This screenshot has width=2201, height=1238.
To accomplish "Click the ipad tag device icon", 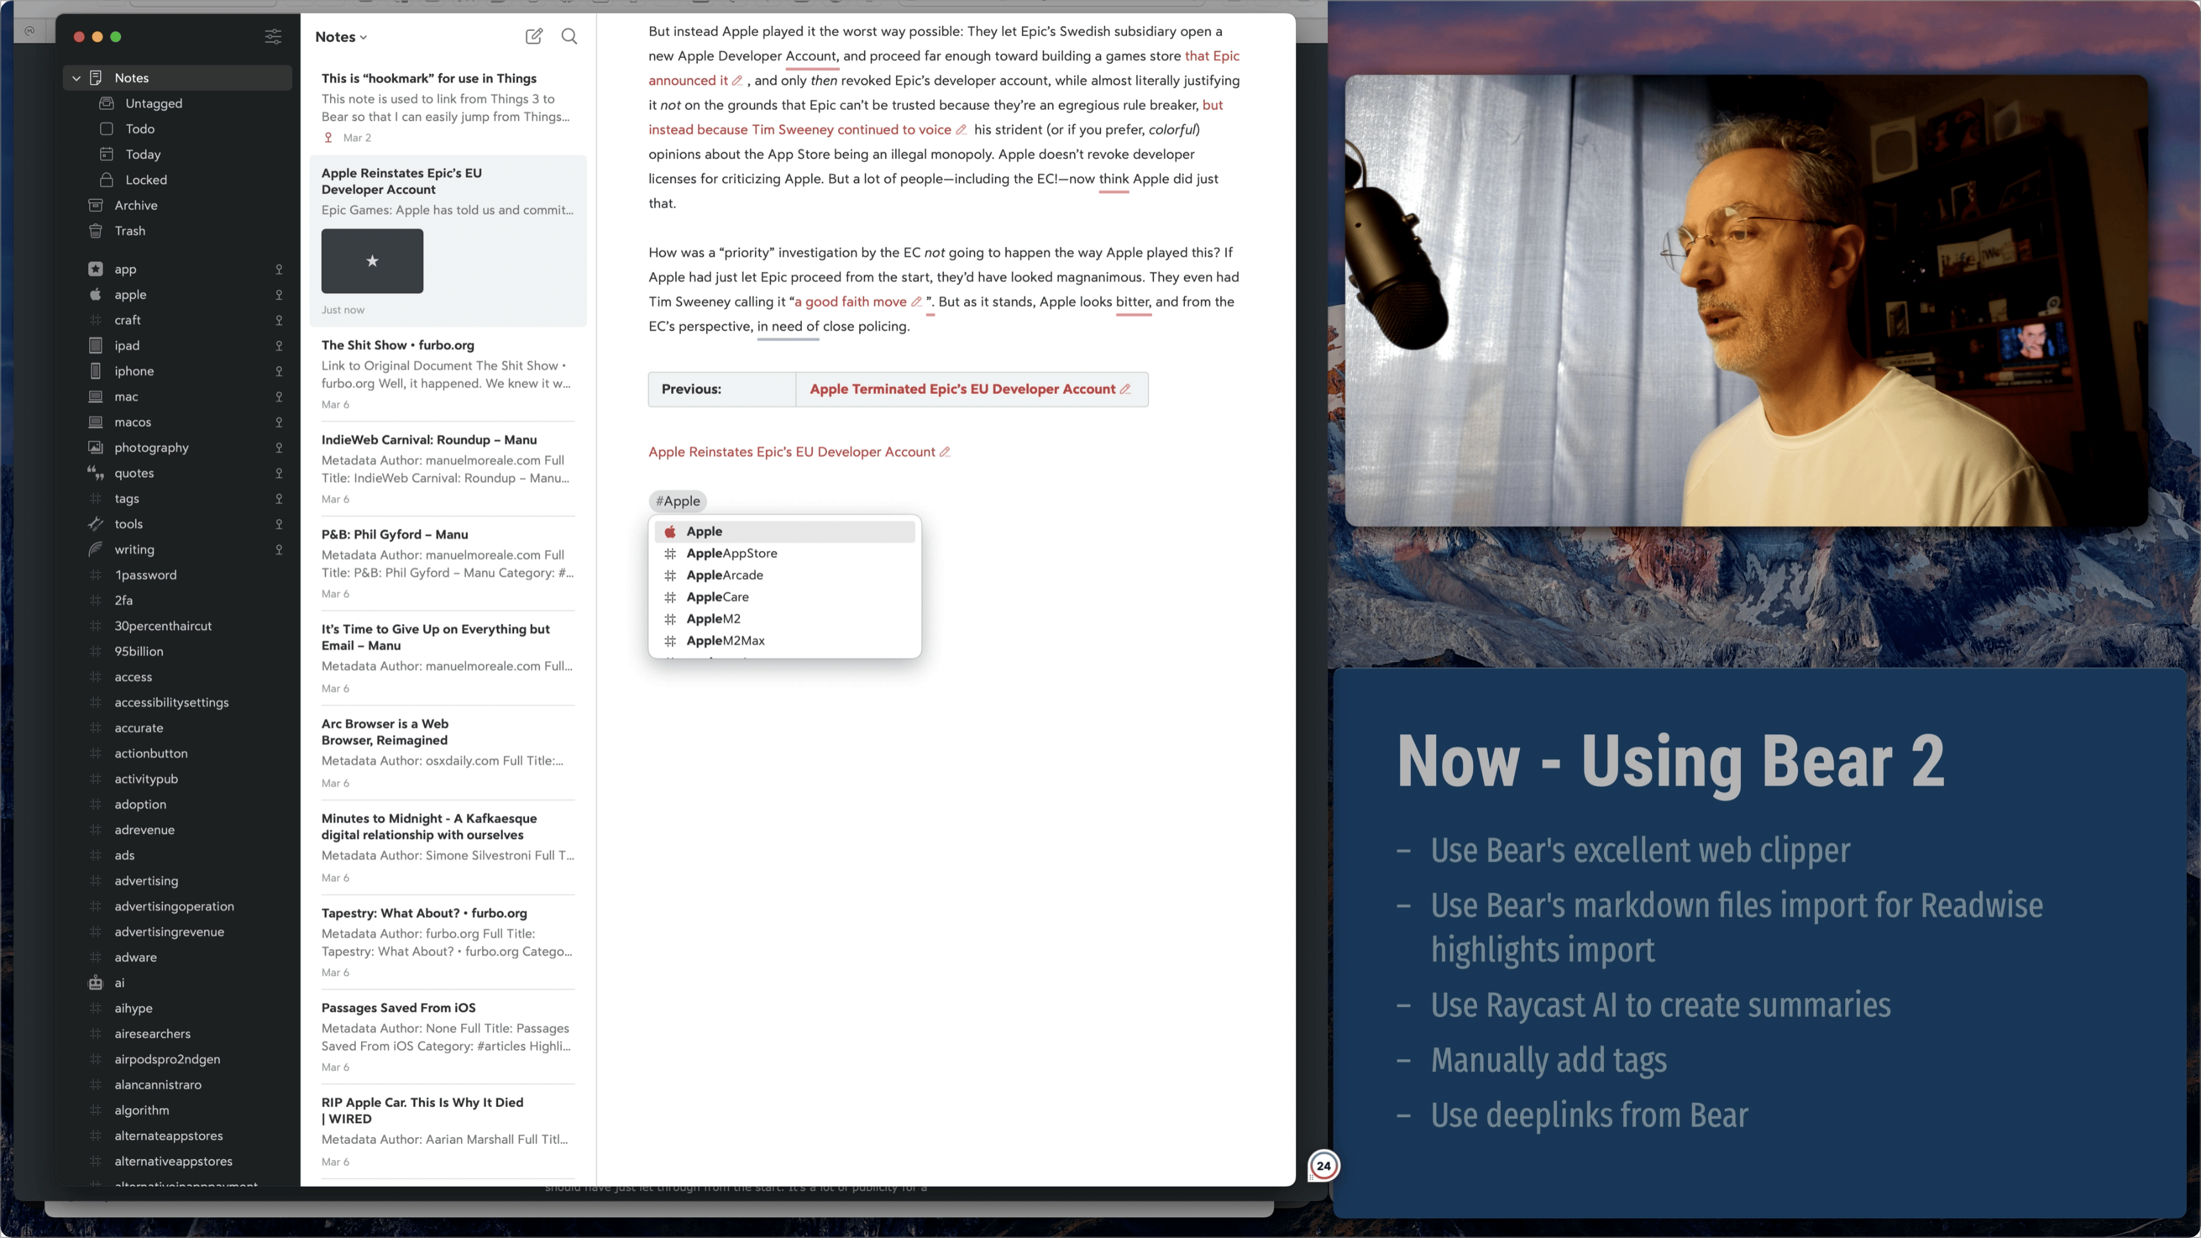I will point(96,345).
